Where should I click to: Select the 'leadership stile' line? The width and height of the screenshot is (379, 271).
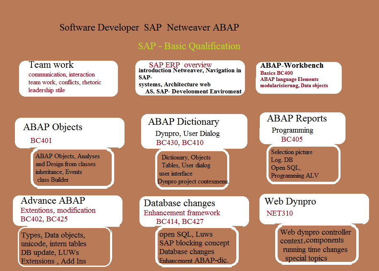47,90
